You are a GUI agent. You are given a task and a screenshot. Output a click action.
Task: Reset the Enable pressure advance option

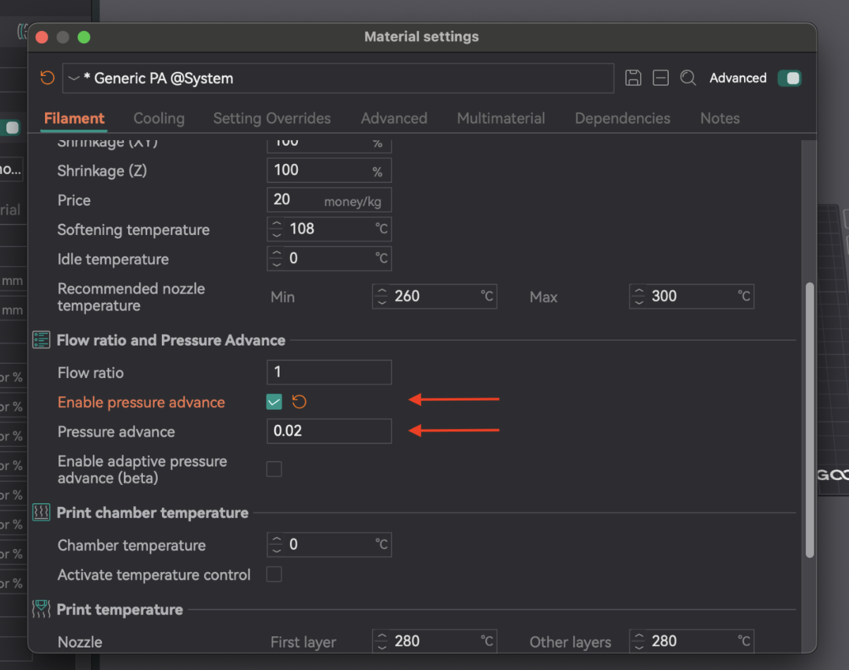click(x=299, y=402)
